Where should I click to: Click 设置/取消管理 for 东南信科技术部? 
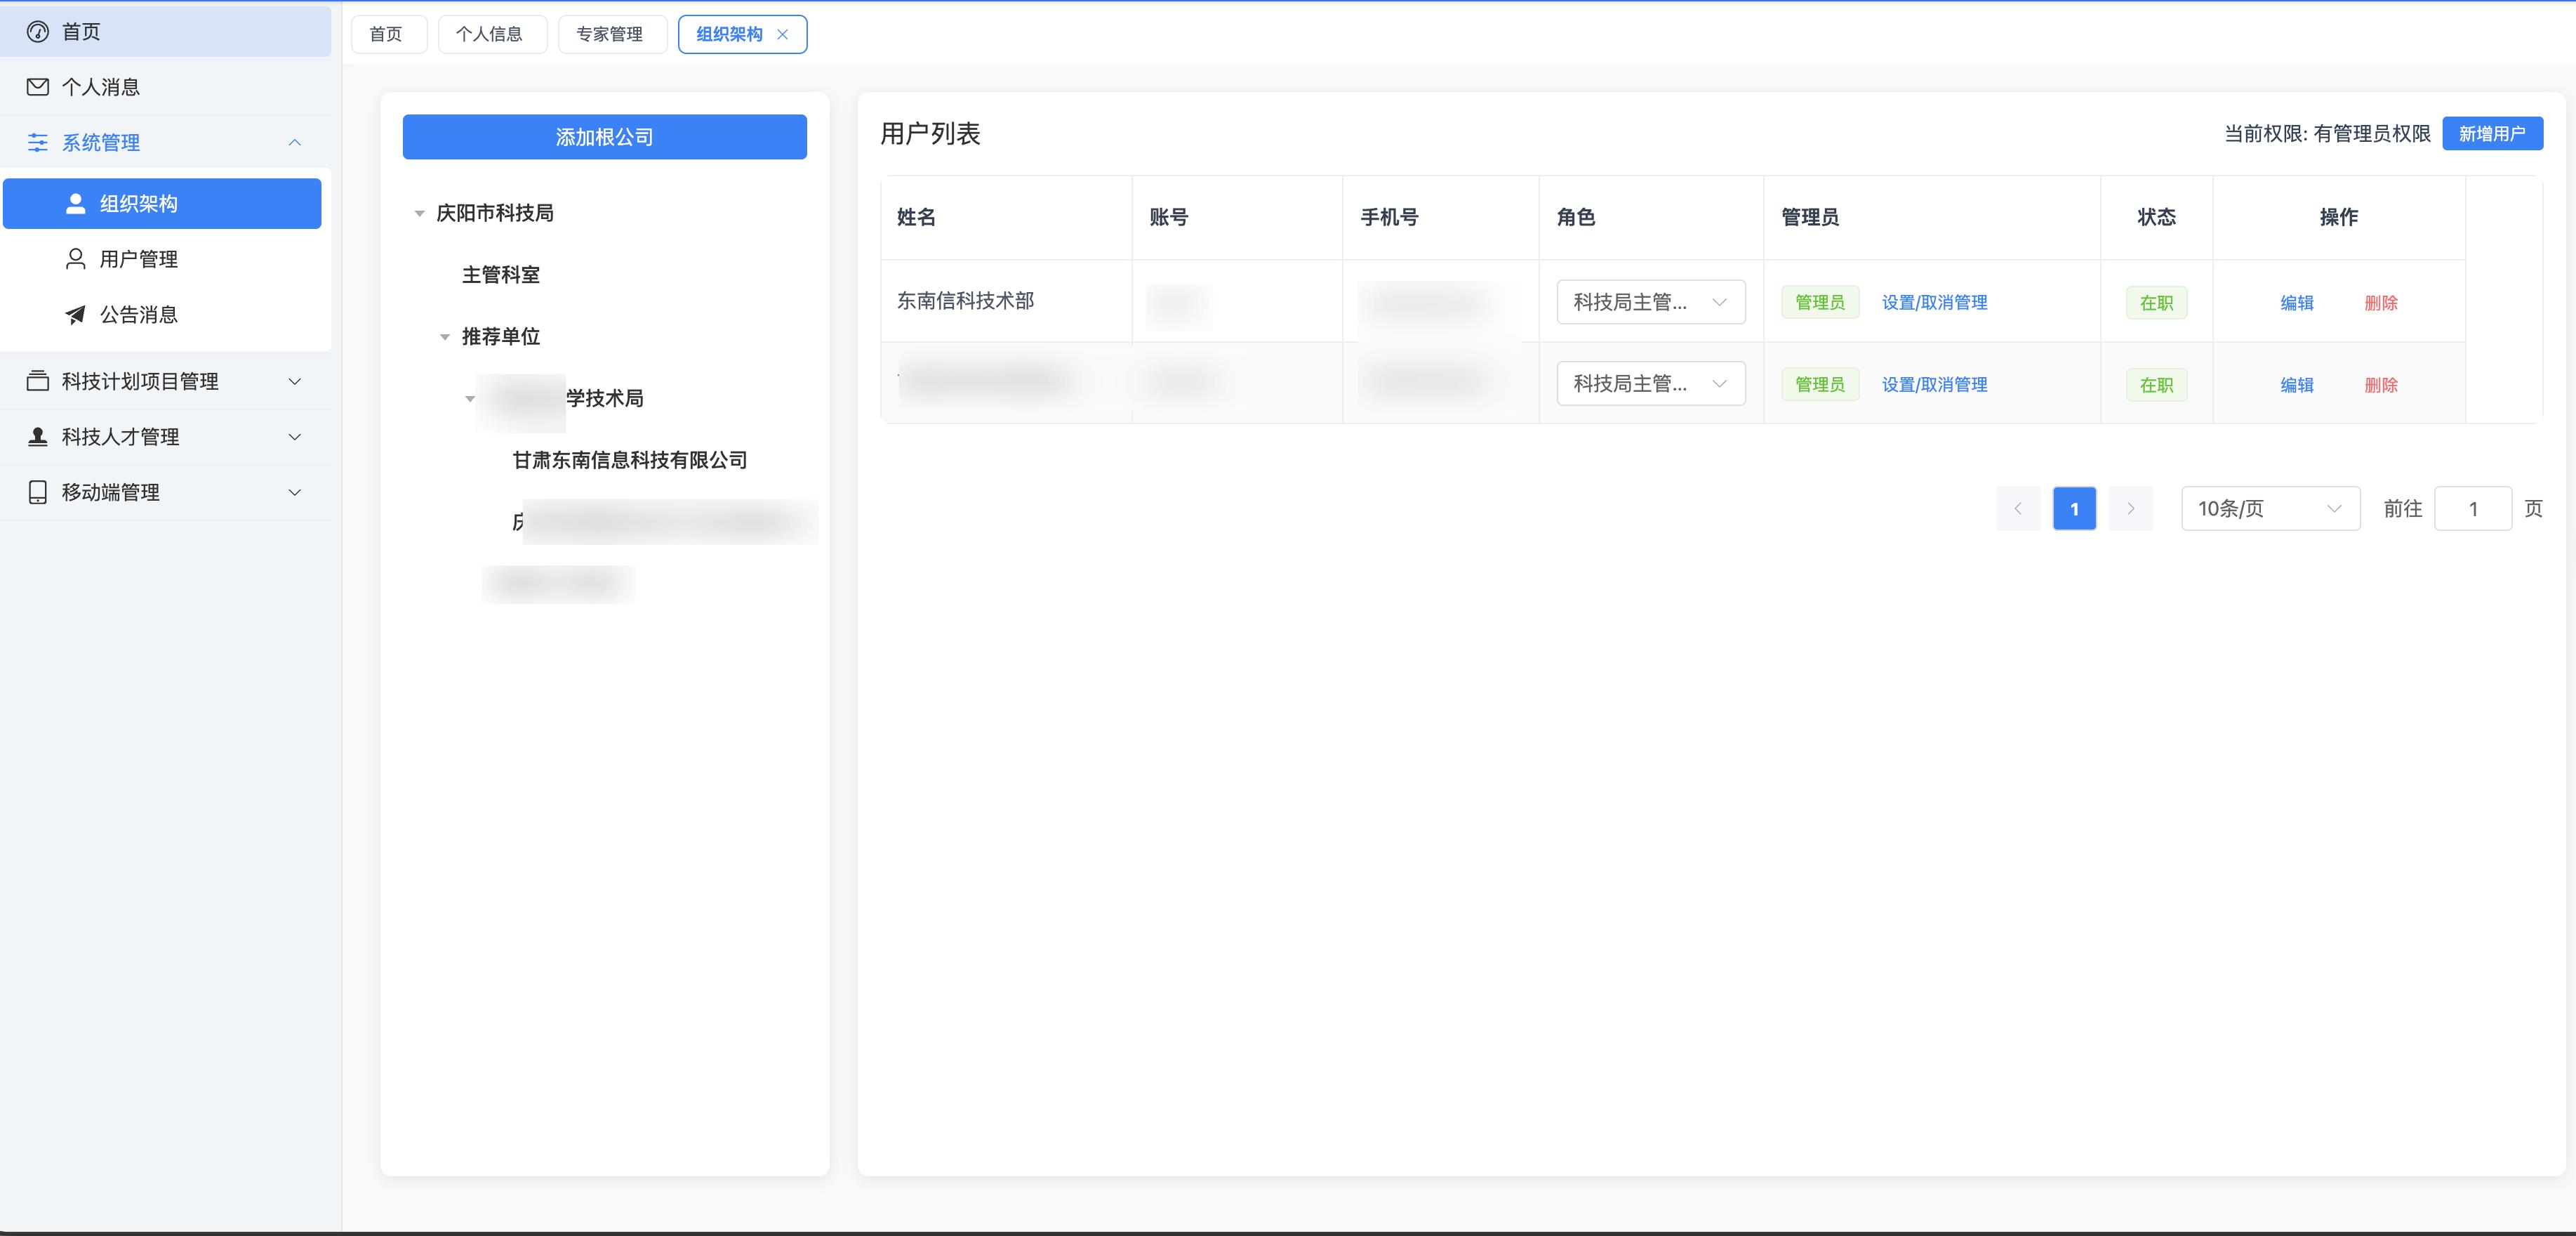click(1934, 303)
